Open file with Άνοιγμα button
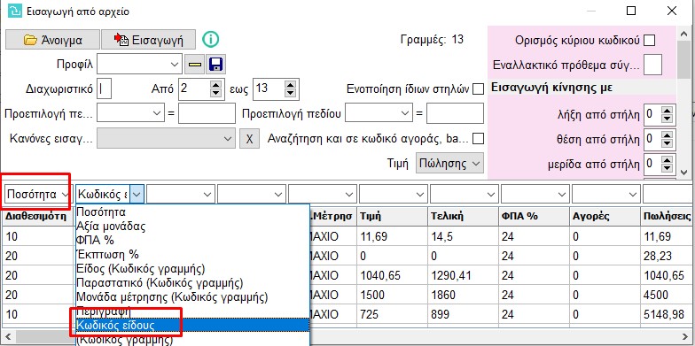695x346 pixels. [x=52, y=40]
